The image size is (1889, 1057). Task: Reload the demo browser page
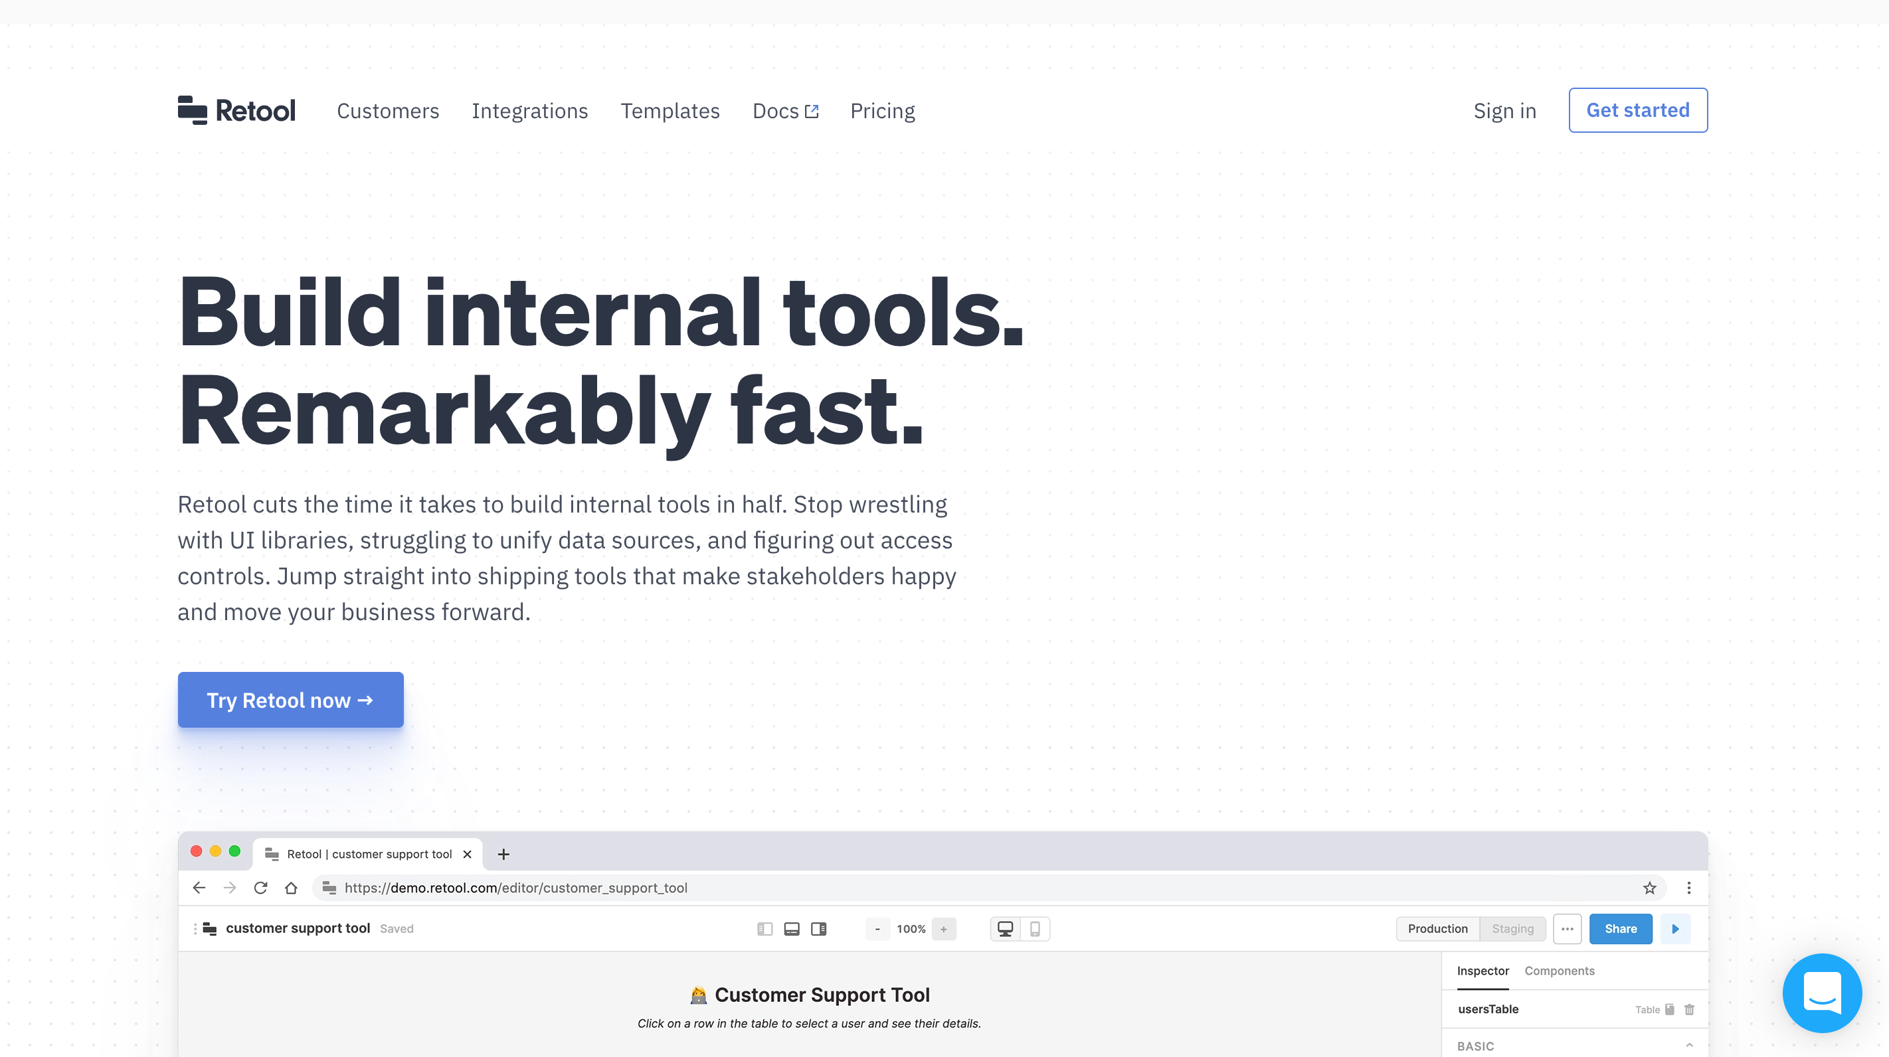tap(260, 888)
